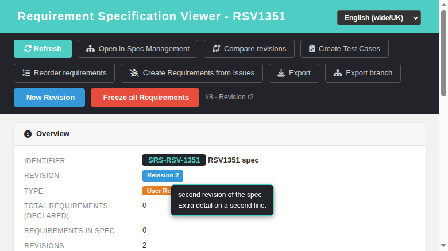Click the Refresh button
Screen dimensions: 448x251
[43, 49]
